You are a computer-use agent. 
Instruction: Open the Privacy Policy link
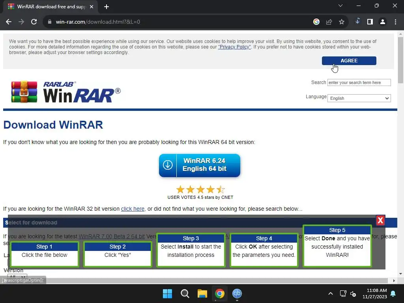[x=234, y=47]
